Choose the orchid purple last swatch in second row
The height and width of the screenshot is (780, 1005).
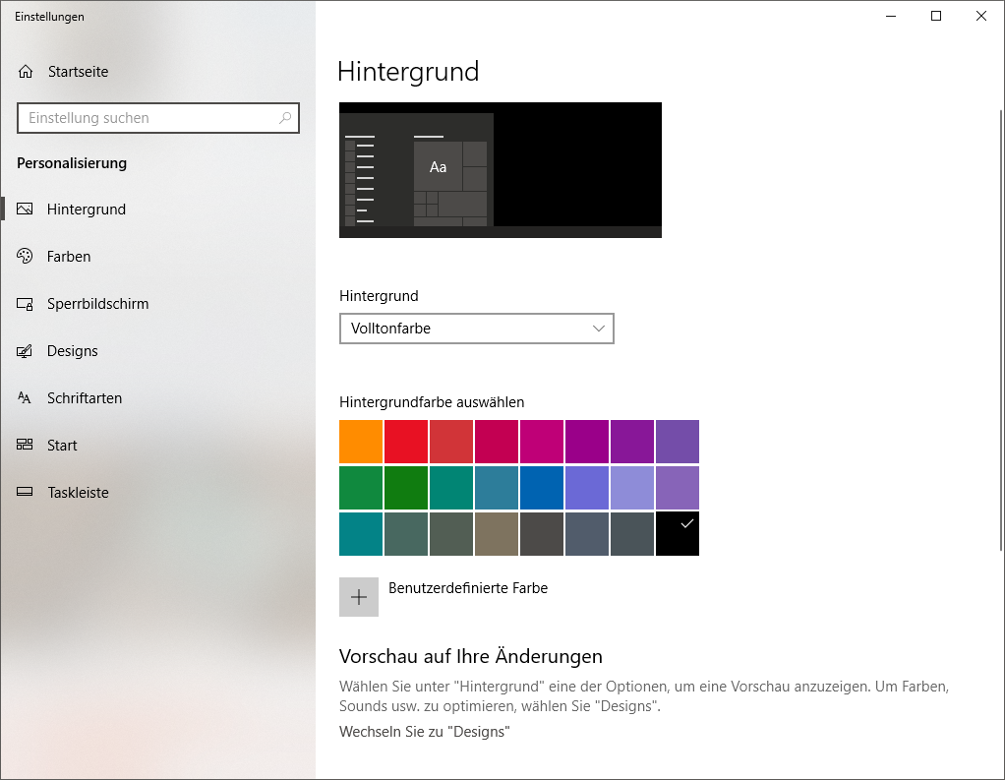[678, 488]
